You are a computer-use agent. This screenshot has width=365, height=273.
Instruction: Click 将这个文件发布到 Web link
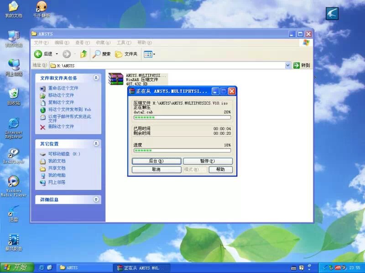[x=70, y=110]
